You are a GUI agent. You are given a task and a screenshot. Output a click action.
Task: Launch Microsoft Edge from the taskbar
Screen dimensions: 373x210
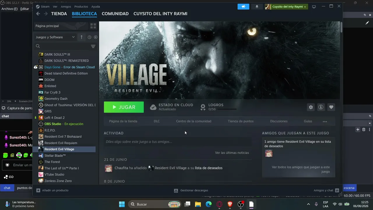(209, 204)
